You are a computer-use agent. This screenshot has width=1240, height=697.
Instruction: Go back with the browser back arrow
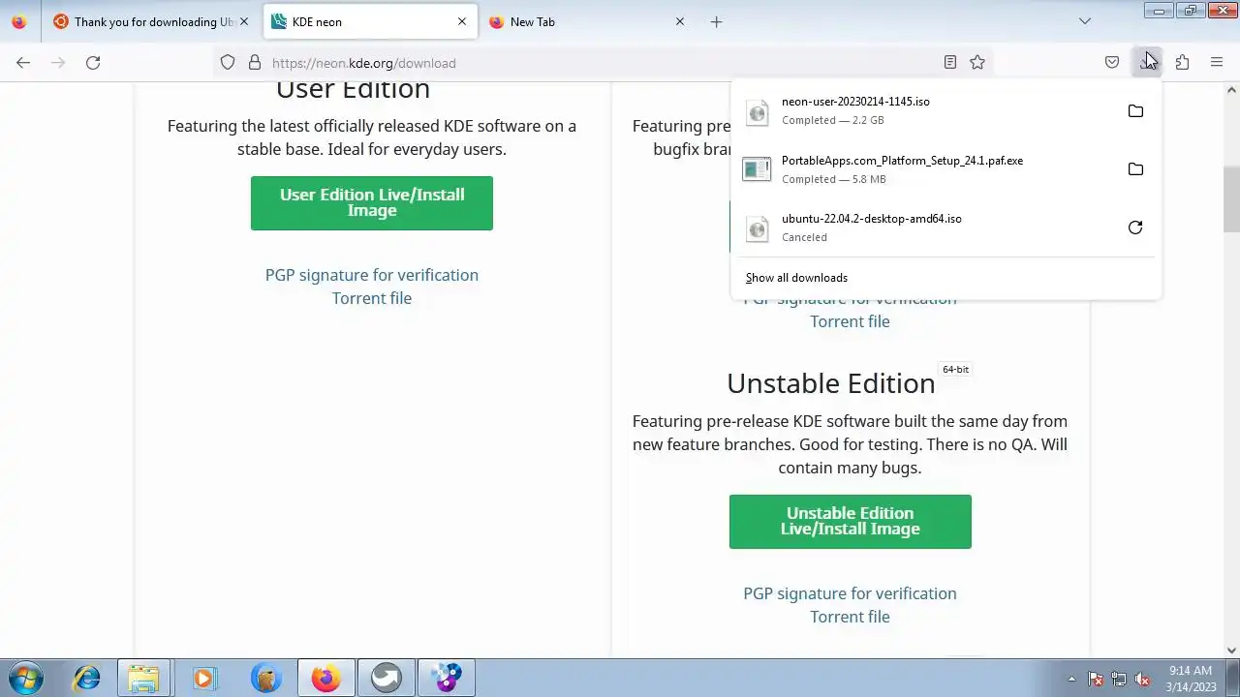(23, 63)
